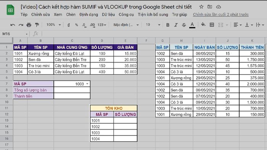Open the MÃ SP 1003 validation dropdown
The width and height of the screenshot is (267, 150).
tap(87, 84)
